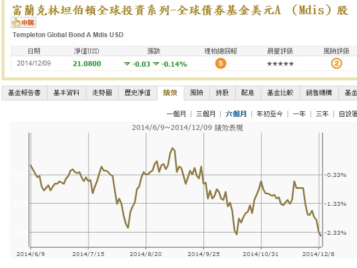Open the 基金報告書 tab
357x268 pixels.
25,93
